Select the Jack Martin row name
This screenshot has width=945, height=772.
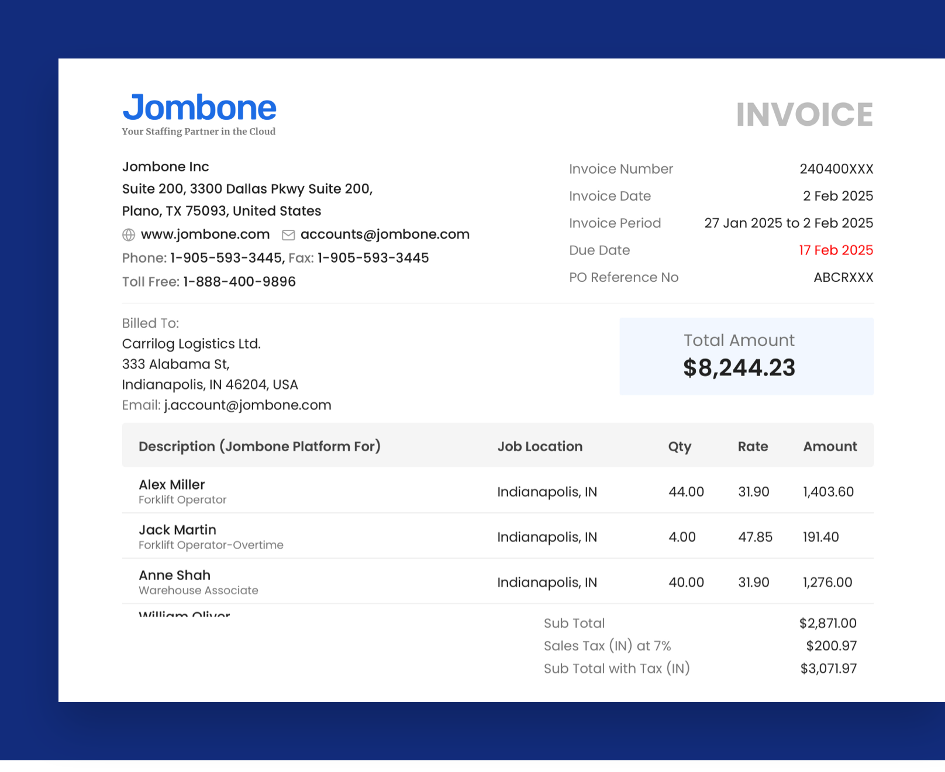177,530
